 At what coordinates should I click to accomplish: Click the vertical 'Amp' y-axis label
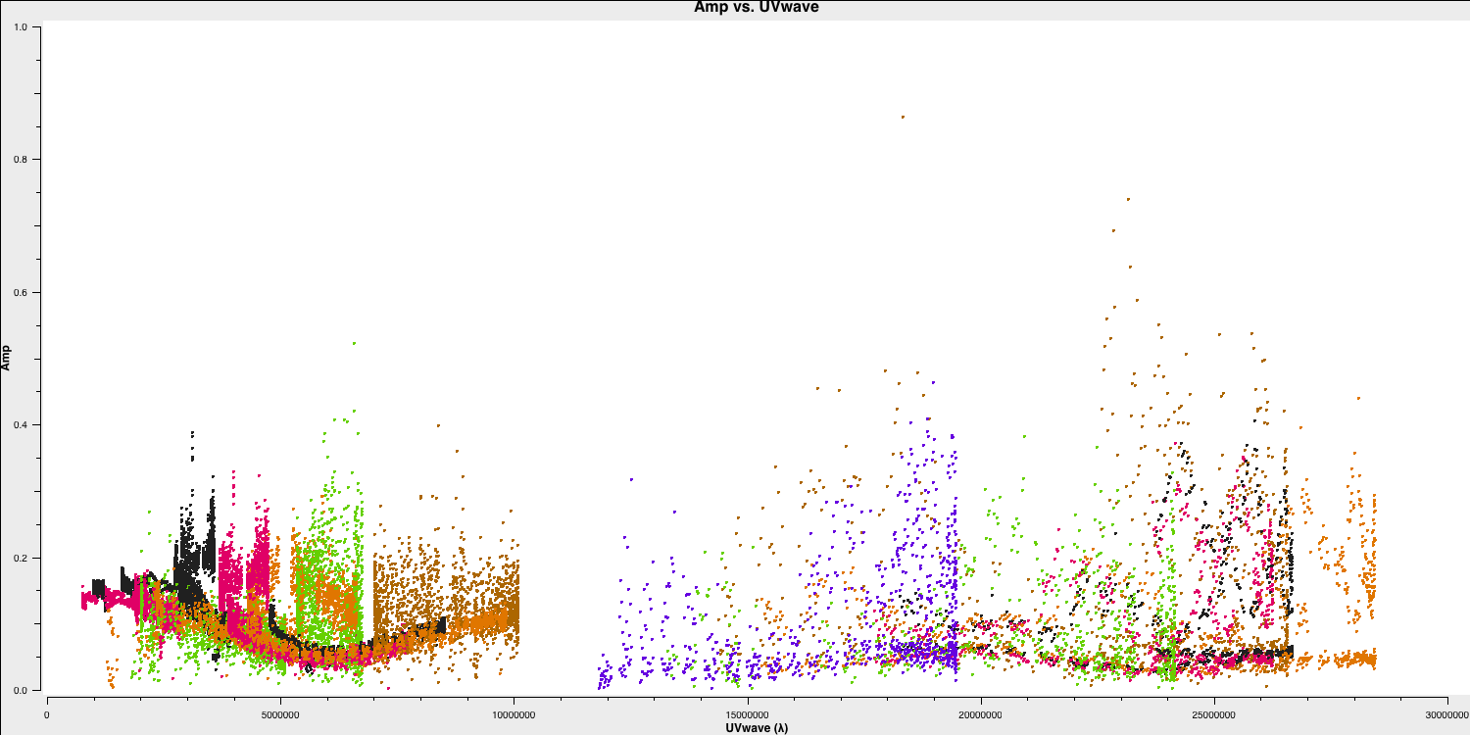[x=8, y=358]
